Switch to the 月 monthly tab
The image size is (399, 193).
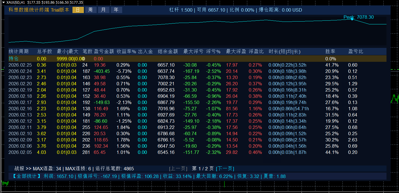103,10
